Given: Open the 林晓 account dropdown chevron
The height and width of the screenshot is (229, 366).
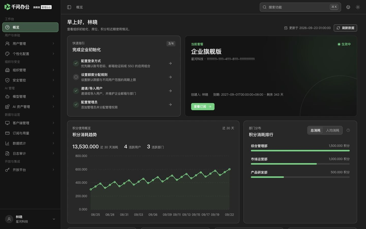Looking at the screenshot, I should click(54, 219).
